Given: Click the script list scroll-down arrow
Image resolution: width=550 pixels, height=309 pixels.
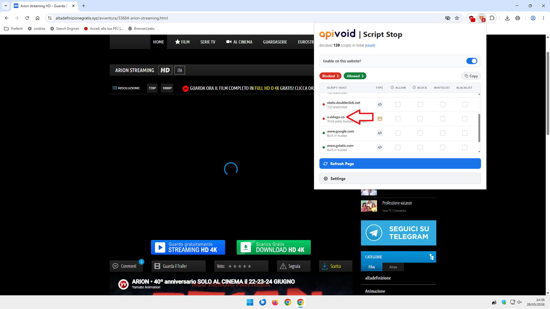Looking at the screenshot, I should click(x=479, y=152).
